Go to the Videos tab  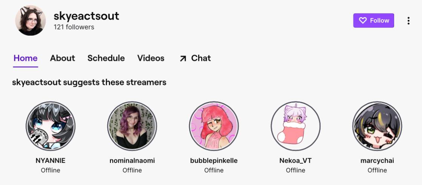[x=151, y=58]
